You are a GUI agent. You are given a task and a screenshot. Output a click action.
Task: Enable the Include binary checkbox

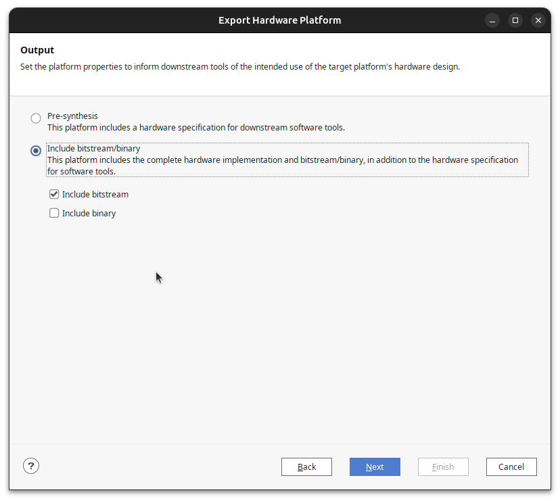(53, 213)
